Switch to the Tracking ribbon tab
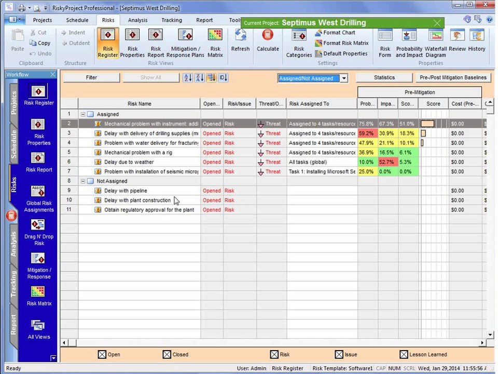Screen dimensions: 498x374 pos(172,20)
